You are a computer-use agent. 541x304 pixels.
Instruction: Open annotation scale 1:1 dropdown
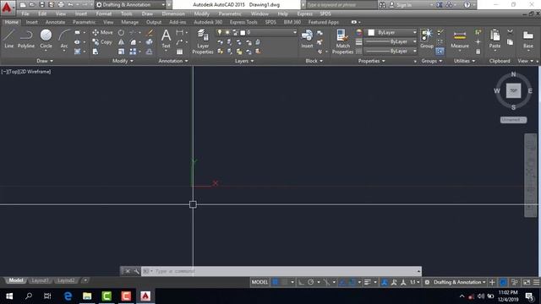pos(414,282)
